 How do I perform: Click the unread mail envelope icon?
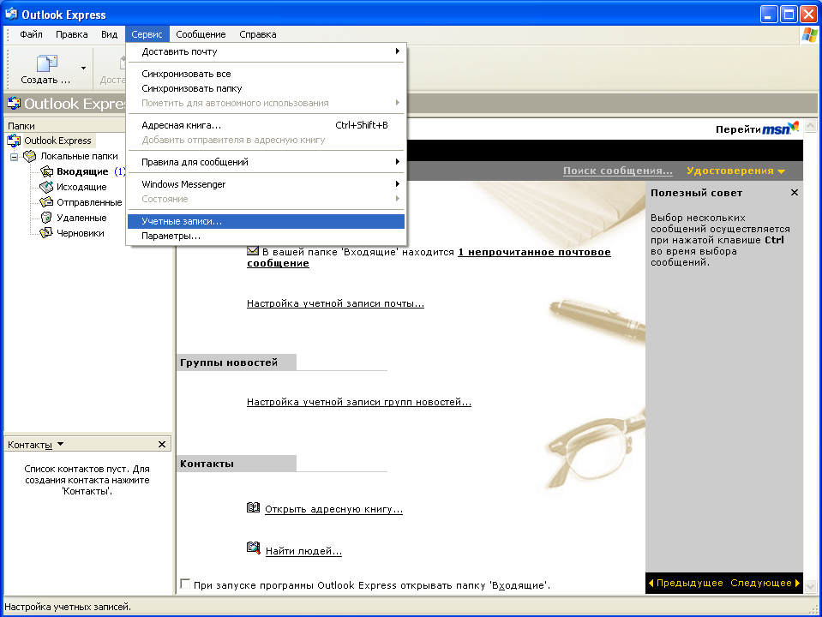[253, 251]
